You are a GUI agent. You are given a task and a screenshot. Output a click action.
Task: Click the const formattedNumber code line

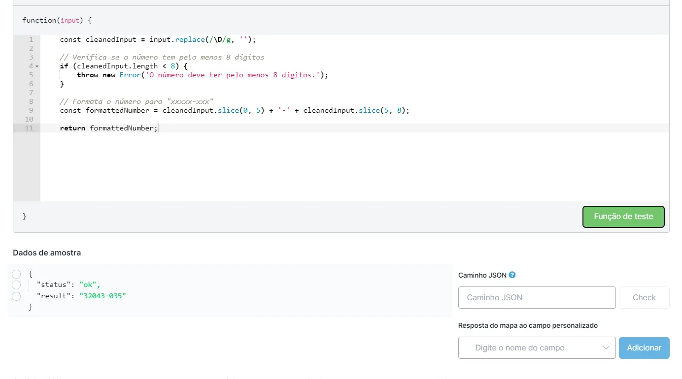click(235, 110)
